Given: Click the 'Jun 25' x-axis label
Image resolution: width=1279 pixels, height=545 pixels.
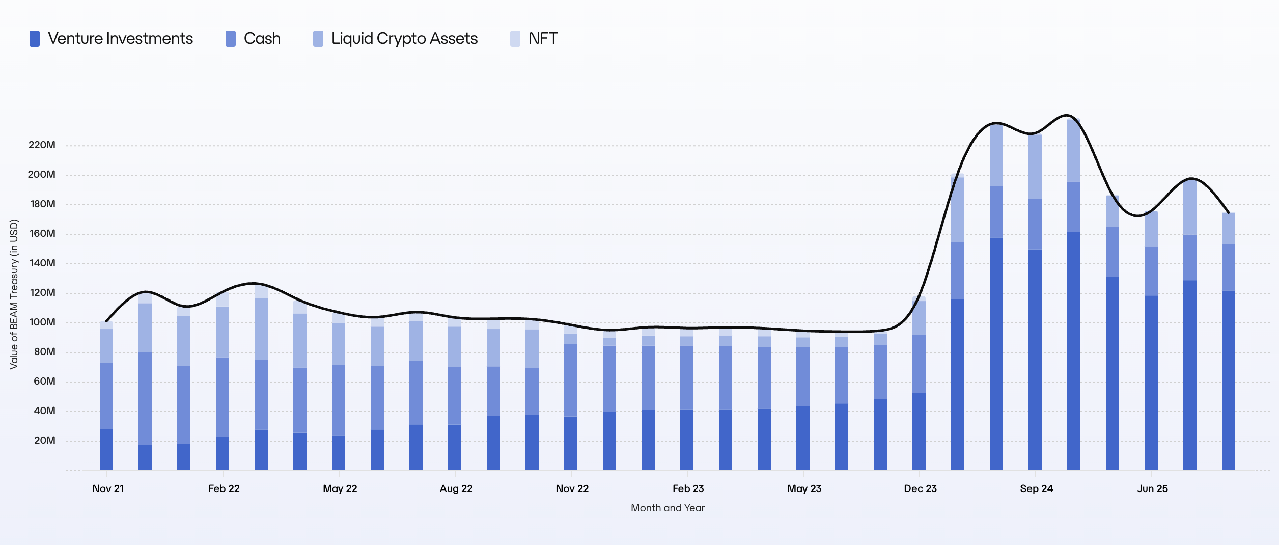Looking at the screenshot, I should (x=1153, y=488).
